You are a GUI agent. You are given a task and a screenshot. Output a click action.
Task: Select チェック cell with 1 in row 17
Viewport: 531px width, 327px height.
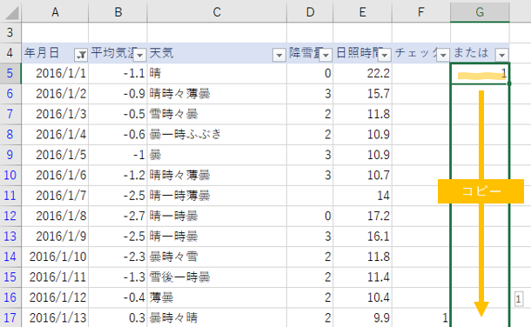[421, 317]
